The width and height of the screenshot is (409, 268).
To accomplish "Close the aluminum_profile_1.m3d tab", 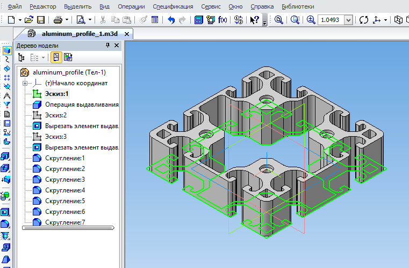I will [x=127, y=34].
